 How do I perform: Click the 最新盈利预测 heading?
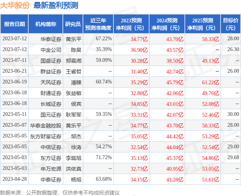56,5
